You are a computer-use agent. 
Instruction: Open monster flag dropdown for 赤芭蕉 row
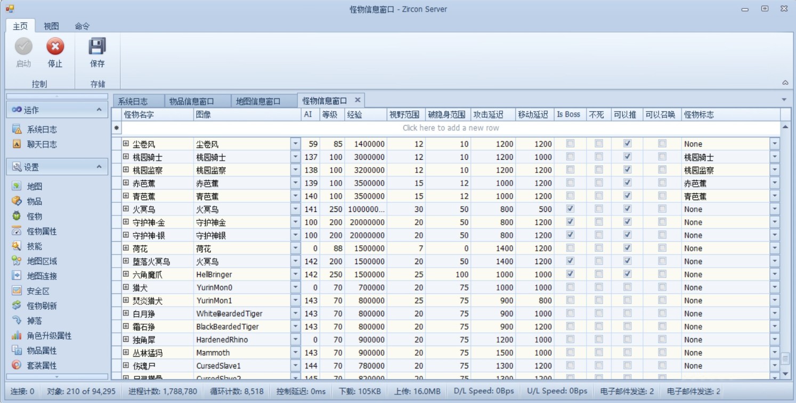(x=775, y=183)
